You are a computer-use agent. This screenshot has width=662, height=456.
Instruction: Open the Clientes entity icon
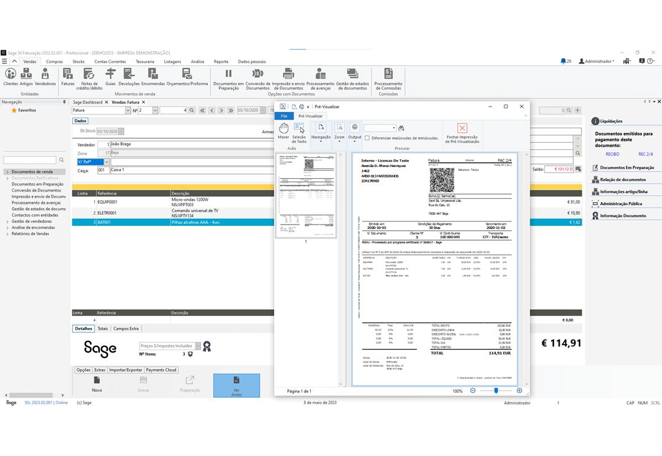tap(10, 77)
